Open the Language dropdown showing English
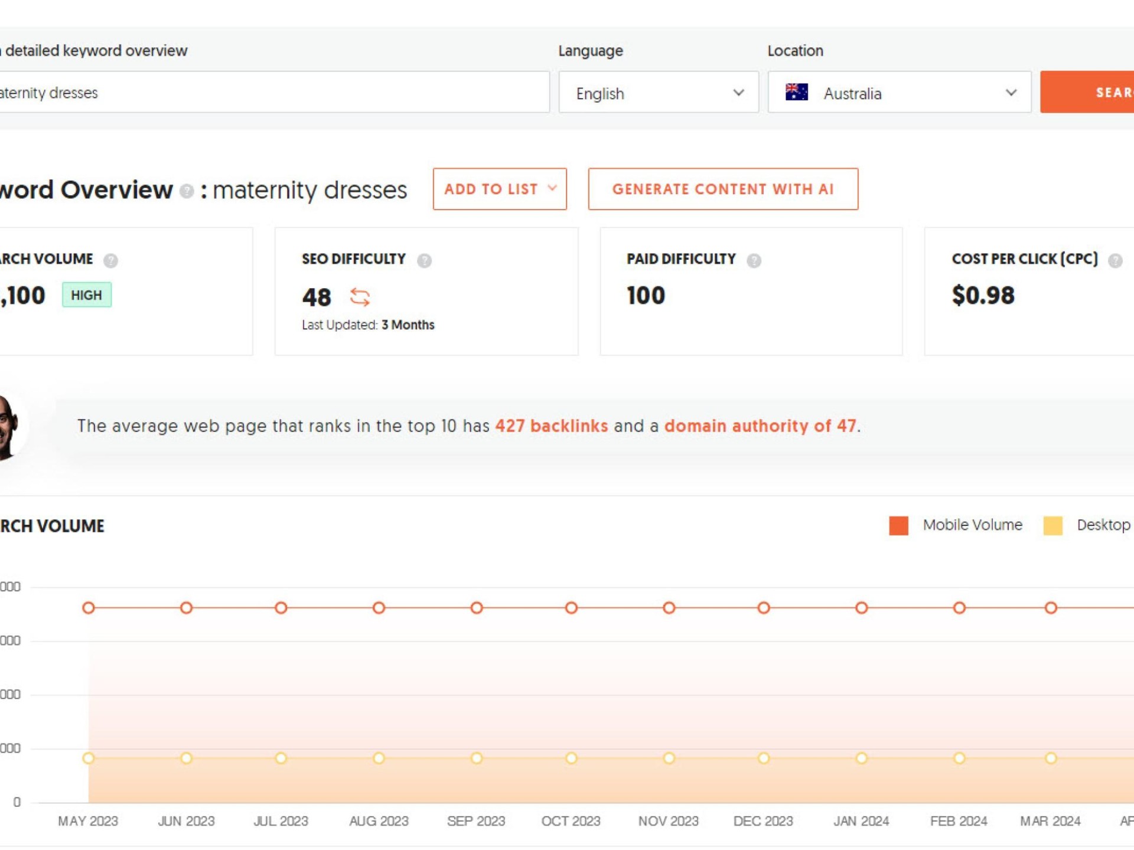 pyautogui.click(x=658, y=93)
